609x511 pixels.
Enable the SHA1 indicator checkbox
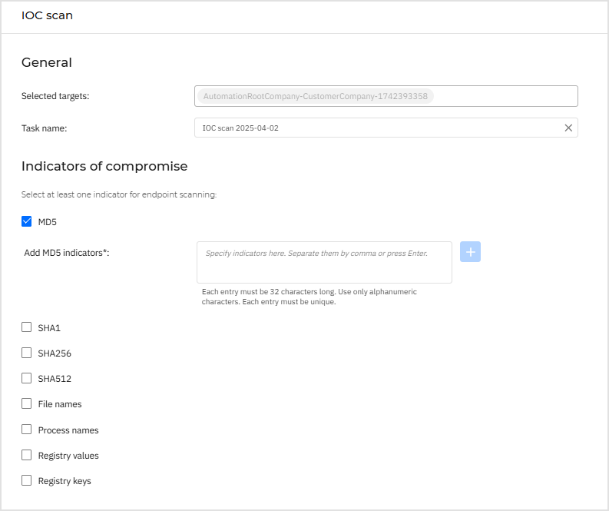click(27, 327)
